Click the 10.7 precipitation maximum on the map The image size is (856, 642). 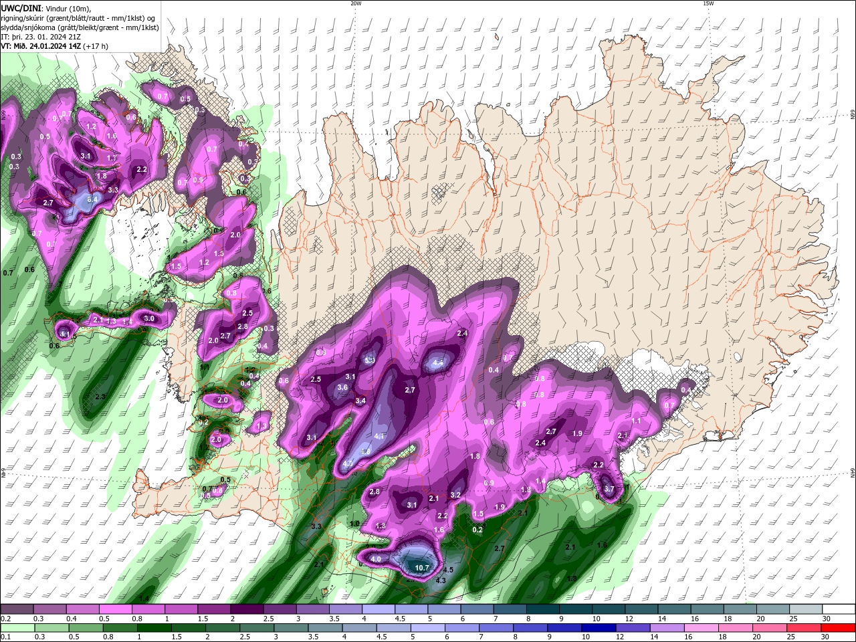(422, 568)
